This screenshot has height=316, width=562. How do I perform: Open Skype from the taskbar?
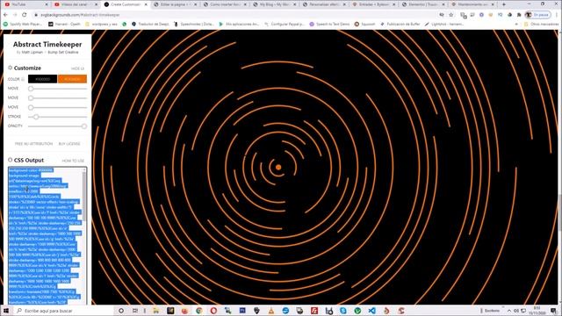pos(343,311)
